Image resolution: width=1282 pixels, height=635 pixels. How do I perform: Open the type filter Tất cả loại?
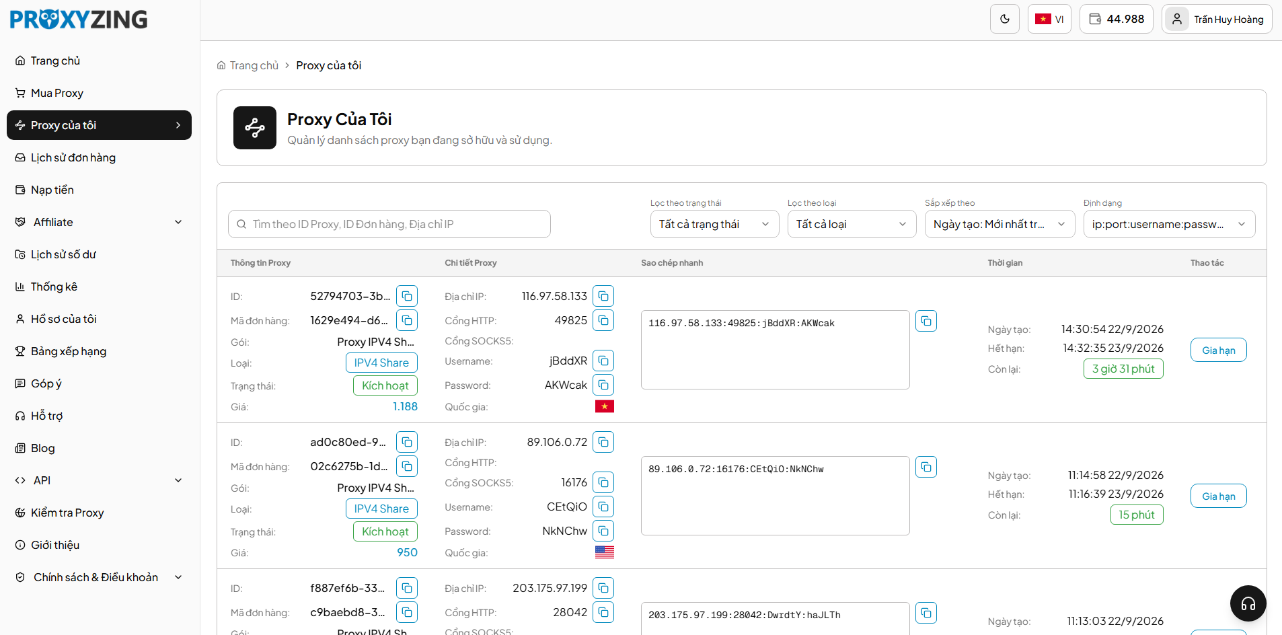[852, 224]
